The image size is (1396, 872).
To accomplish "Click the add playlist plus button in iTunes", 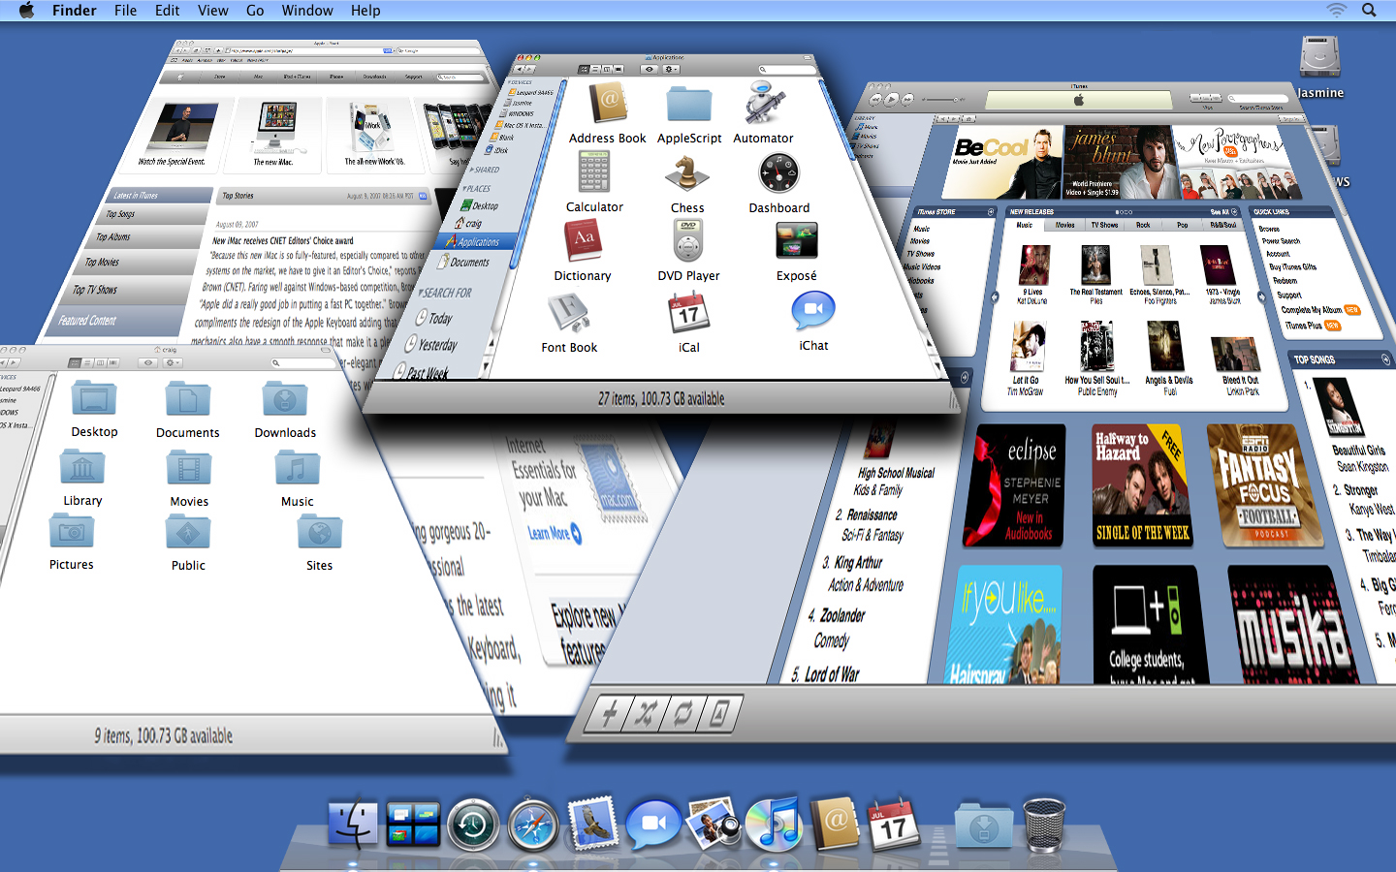I will (610, 715).
